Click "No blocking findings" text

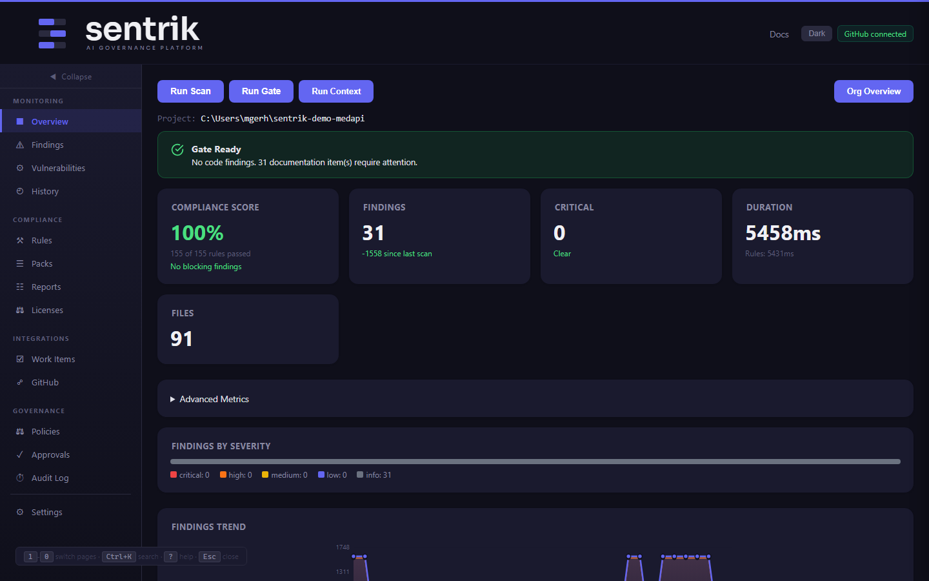(206, 267)
